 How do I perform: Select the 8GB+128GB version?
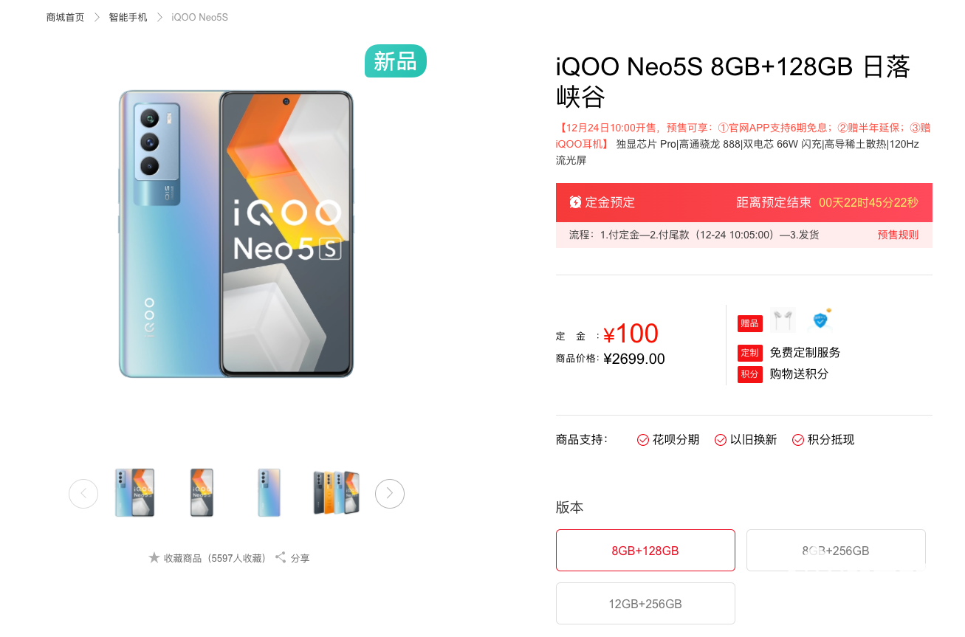click(x=645, y=551)
